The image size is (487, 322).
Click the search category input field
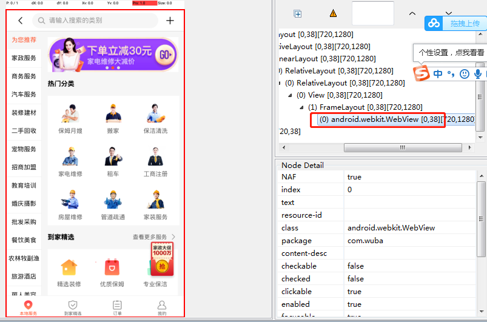[x=95, y=21]
